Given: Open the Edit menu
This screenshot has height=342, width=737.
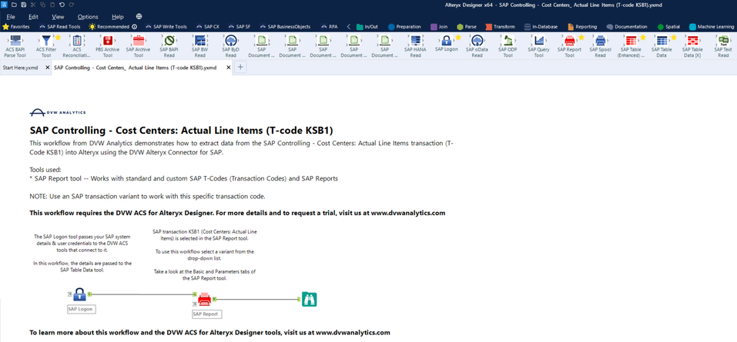Looking at the screenshot, I should point(33,17).
